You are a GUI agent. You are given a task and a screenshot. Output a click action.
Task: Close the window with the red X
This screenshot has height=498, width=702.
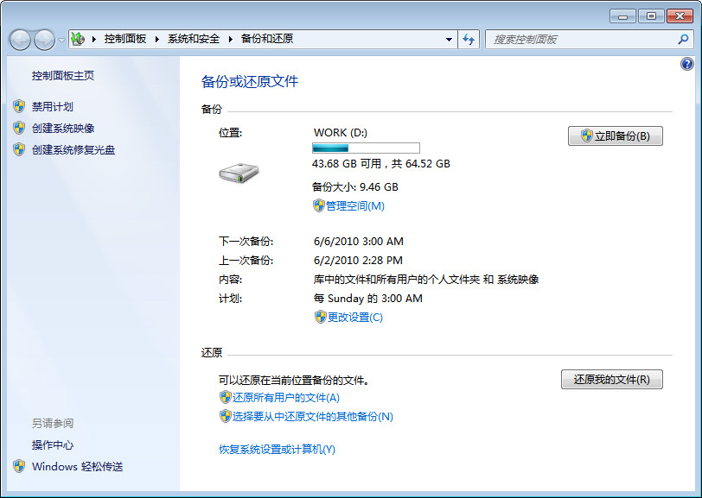tap(680, 16)
